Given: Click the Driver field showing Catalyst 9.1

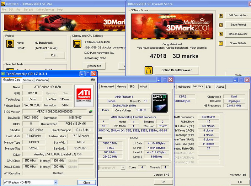Looking at the screenshot, I should pos(58,154).
